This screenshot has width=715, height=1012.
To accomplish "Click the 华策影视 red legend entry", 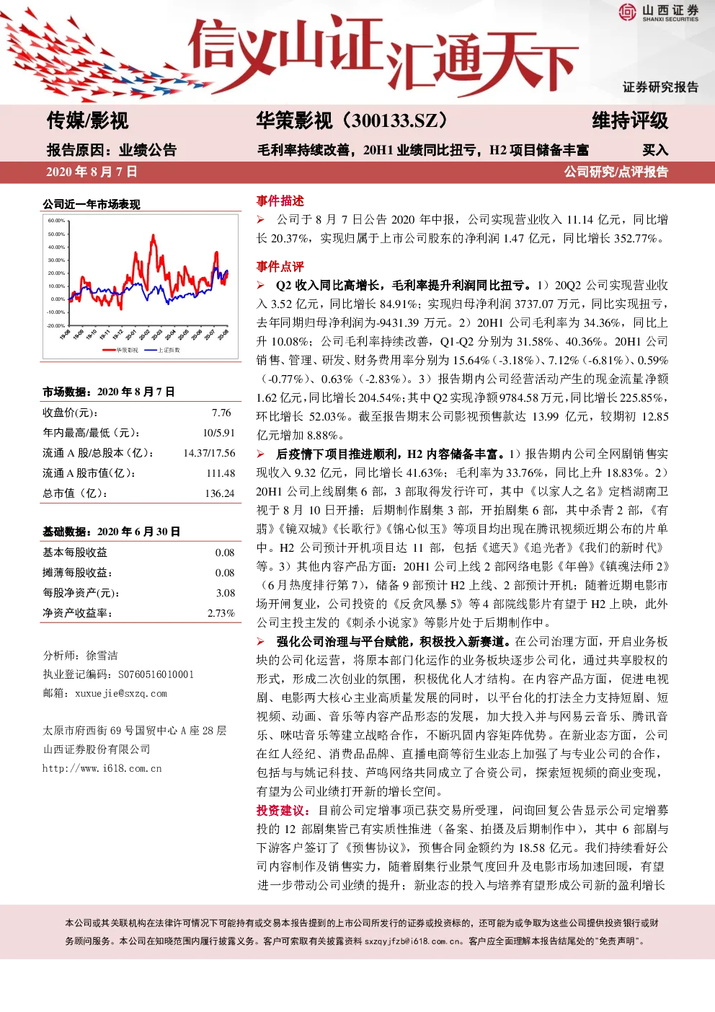I will click(121, 350).
